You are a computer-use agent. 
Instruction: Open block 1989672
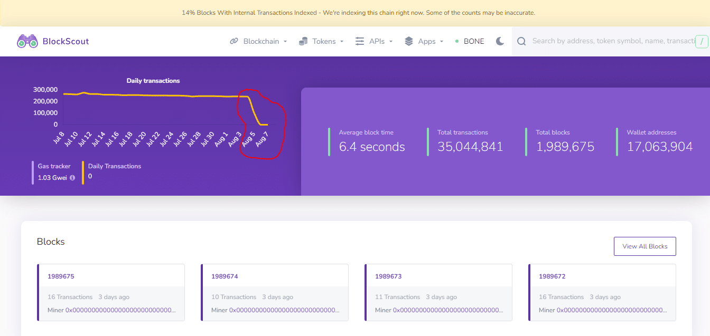tap(552, 276)
